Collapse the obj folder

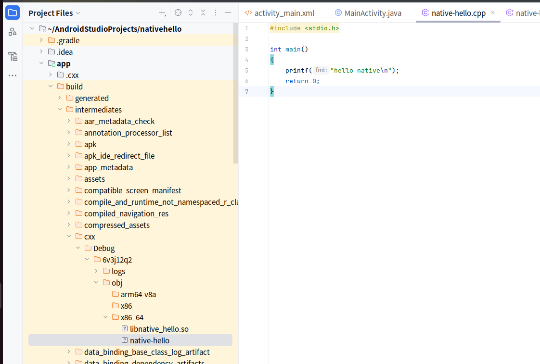(x=96, y=282)
